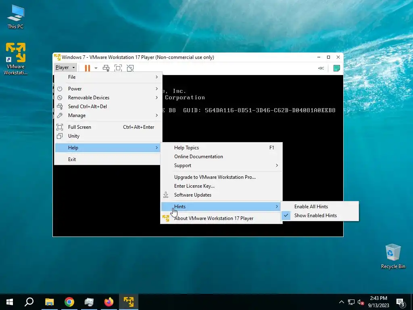Viewport: 413px width, 310px height.
Task: Click the File submenu arrow
Action: pyautogui.click(x=157, y=77)
